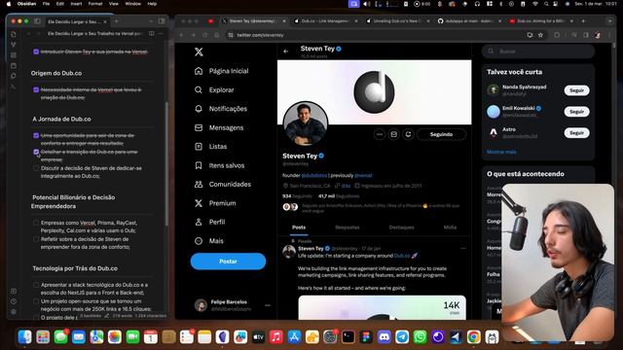Open Listas in X sidebar
Image resolution: width=623 pixels, height=350 pixels.
click(x=211, y=147)
